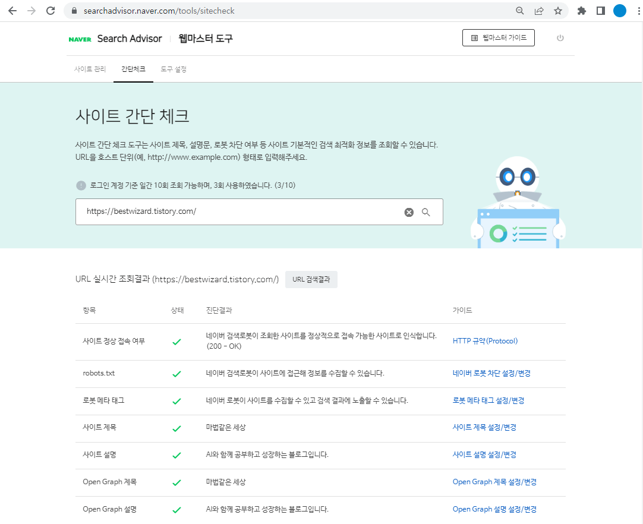The image size is (643, 524).
Task: Open the 웹마스터 가이드 button
Action: click(499, 37)
